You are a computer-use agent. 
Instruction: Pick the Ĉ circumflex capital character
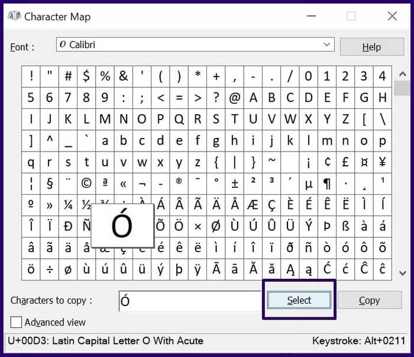(364, 269)
